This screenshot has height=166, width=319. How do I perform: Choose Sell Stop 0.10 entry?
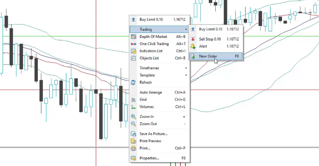(216, 39)
